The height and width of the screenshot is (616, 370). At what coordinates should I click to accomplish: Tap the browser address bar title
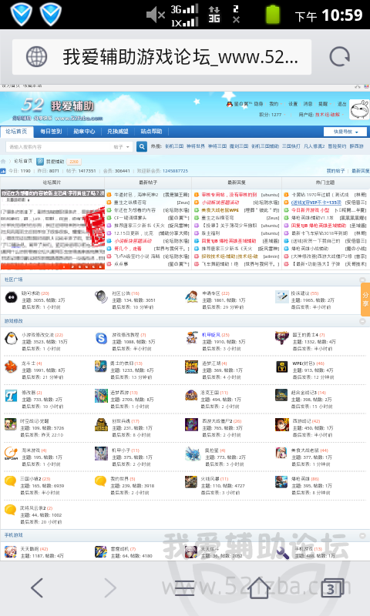pos(180,57)
